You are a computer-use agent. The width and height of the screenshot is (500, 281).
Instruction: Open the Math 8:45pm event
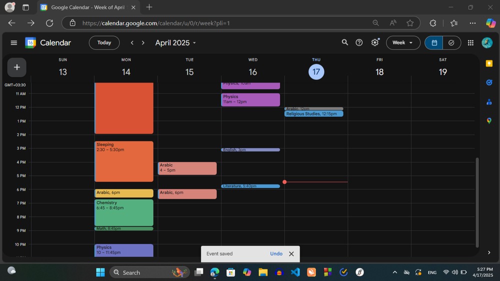pyautogui.click(x=124, y=228)
